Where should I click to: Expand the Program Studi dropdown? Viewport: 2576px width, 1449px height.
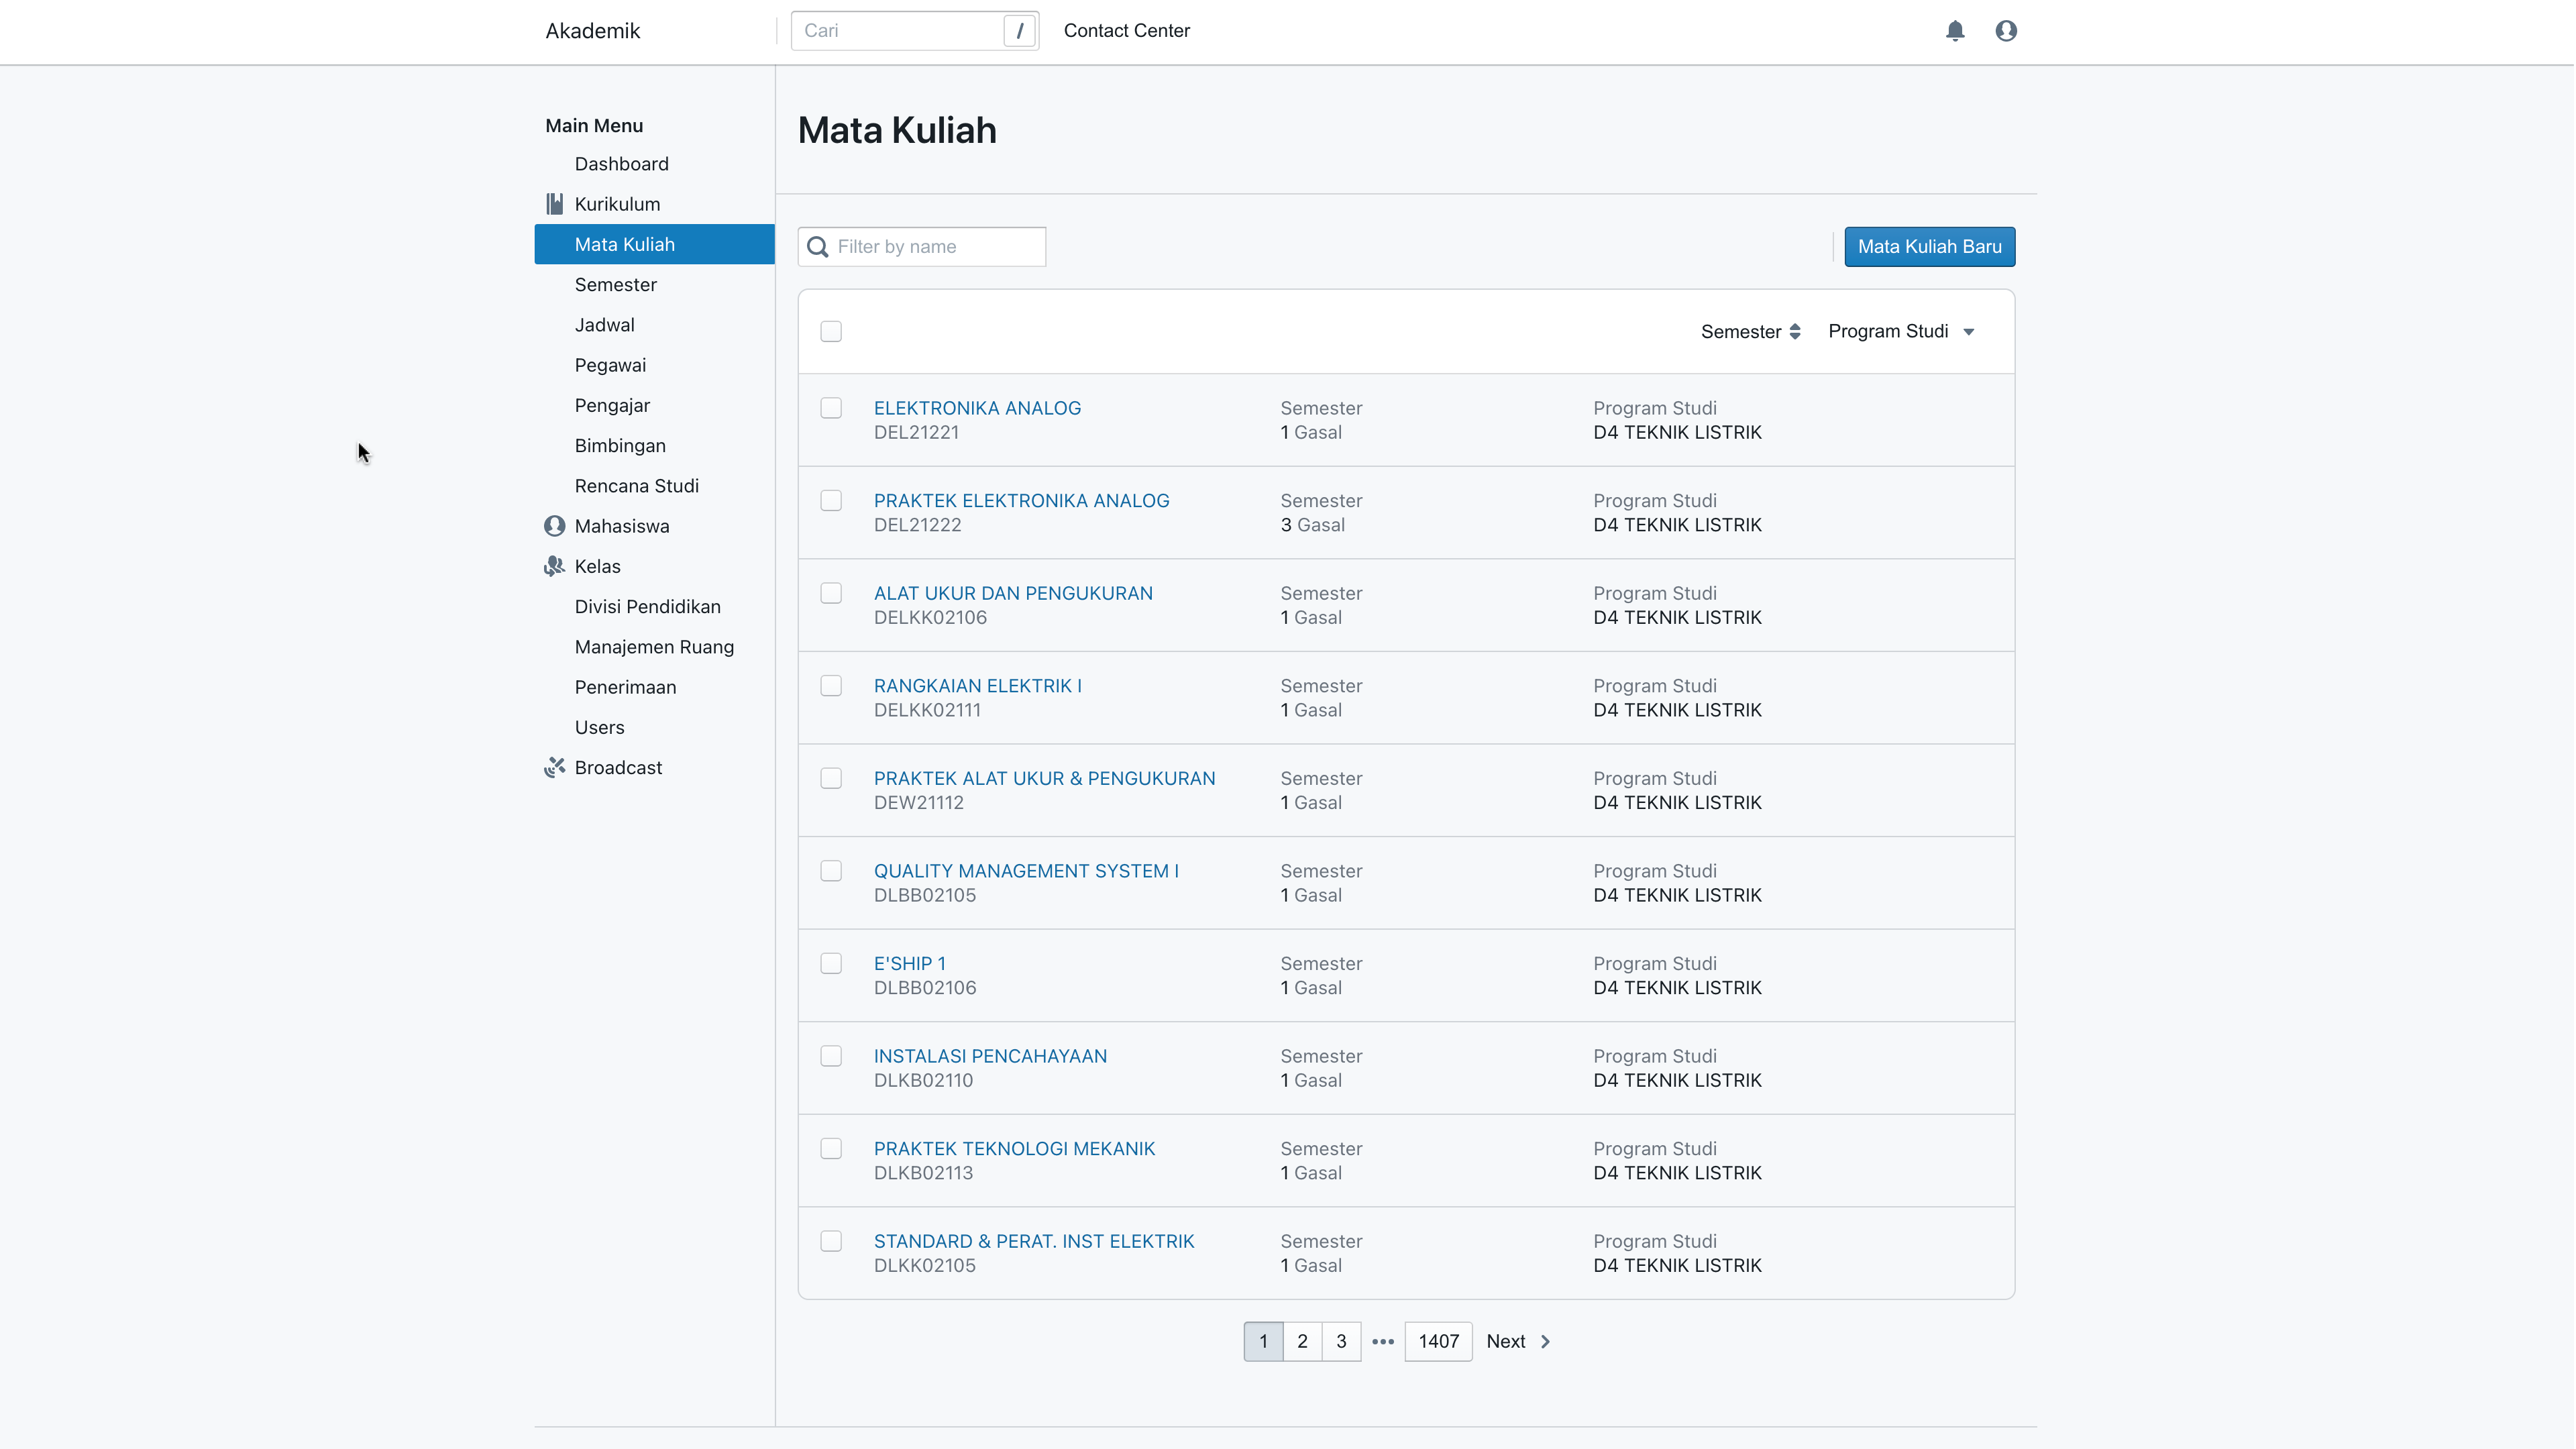pos(1968,331)
